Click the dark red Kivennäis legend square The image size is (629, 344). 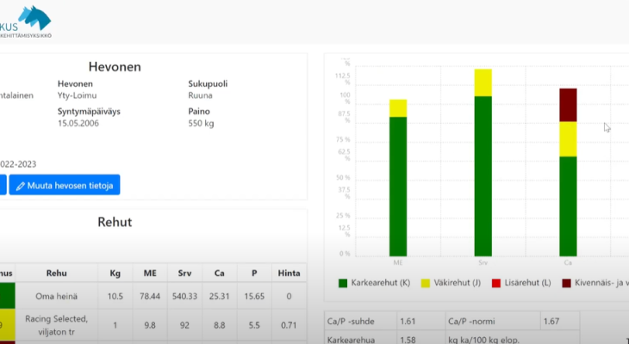point(566,283)
